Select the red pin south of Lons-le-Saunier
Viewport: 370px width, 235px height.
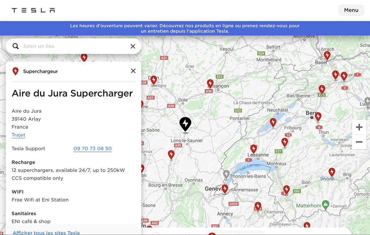click(171, 155)
